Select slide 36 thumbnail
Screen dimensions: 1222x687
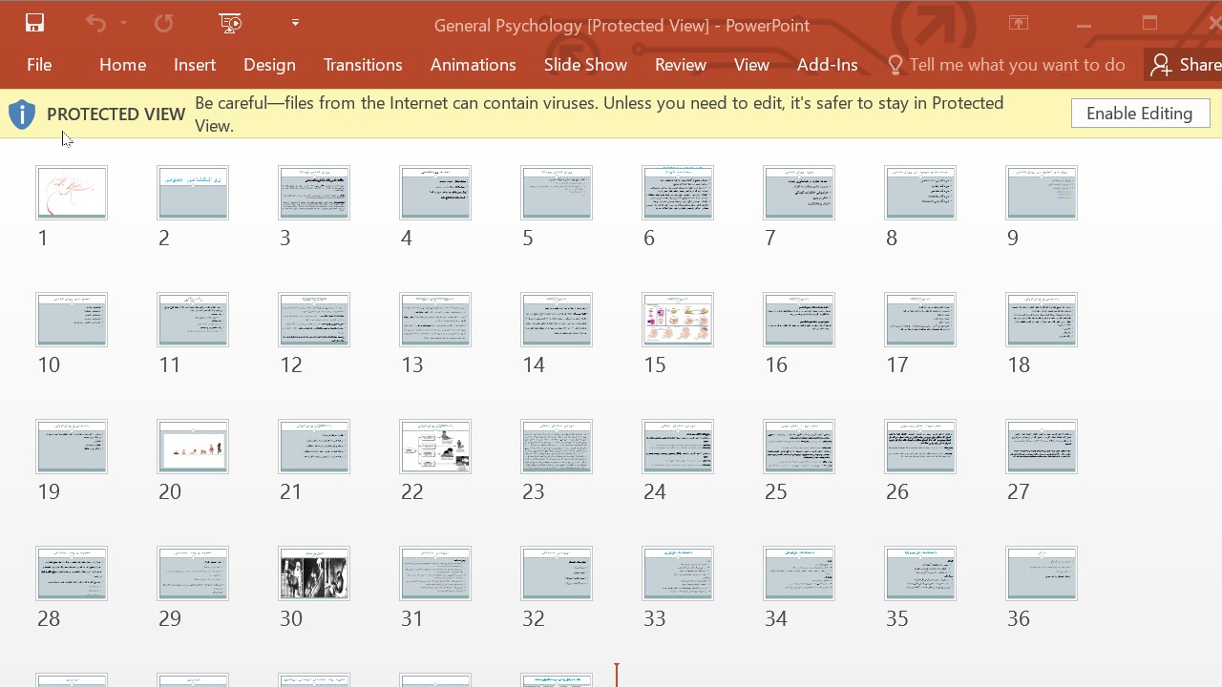pos(1042,573)
